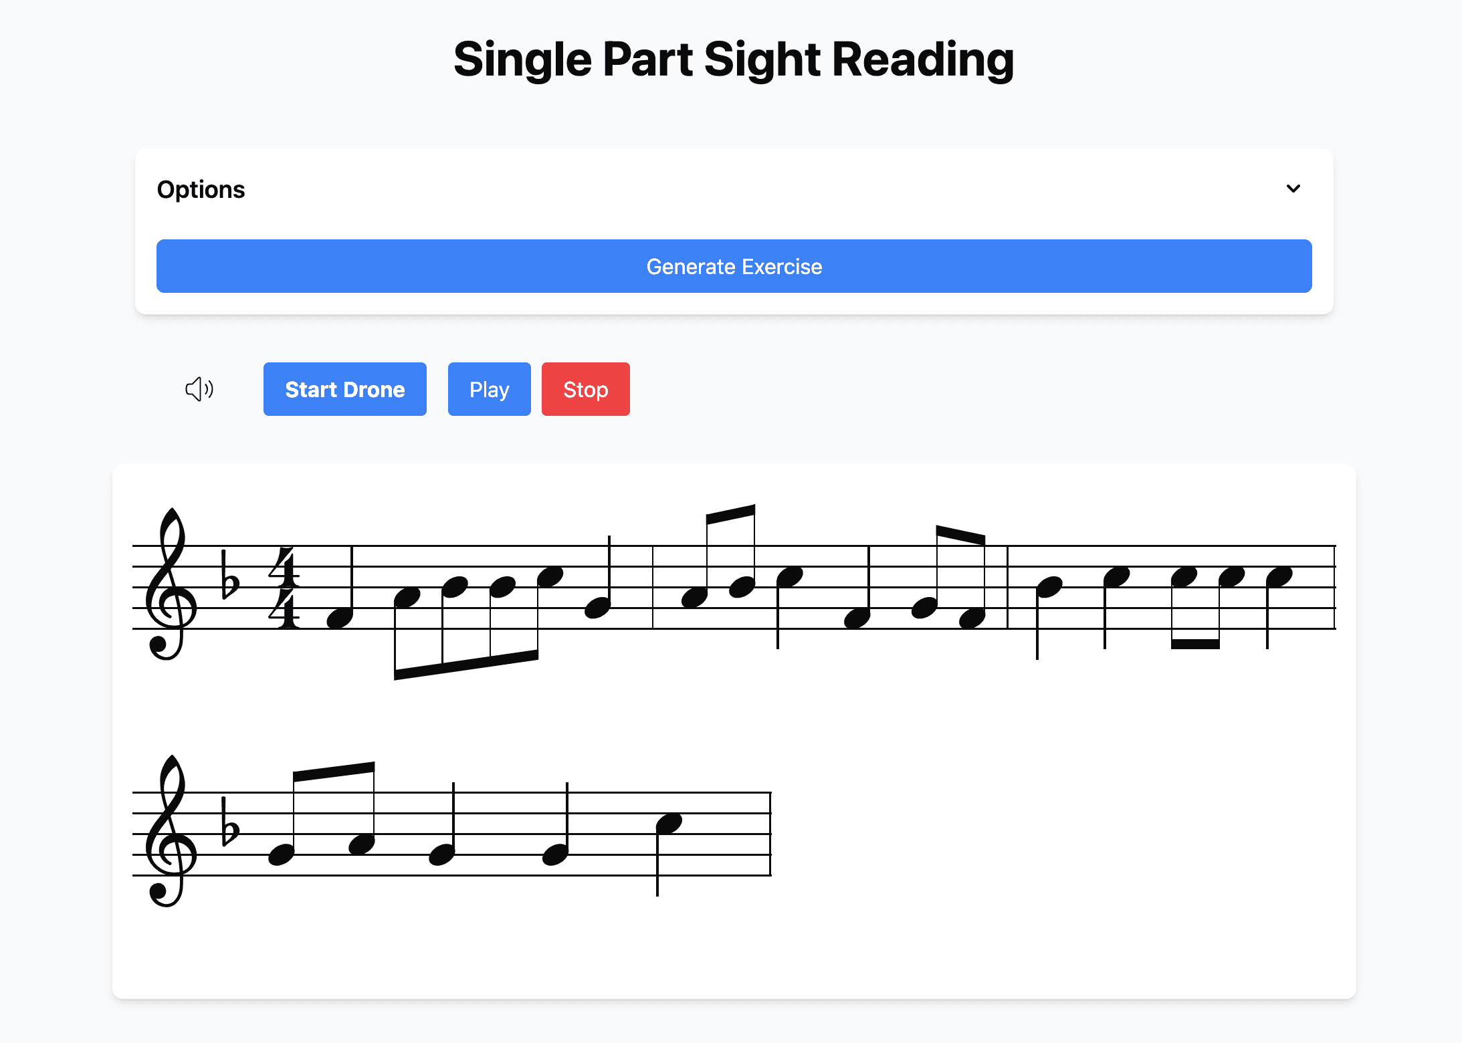
Task: Click Start Drone
Action: pyautogui.click(x=344, y=388)
